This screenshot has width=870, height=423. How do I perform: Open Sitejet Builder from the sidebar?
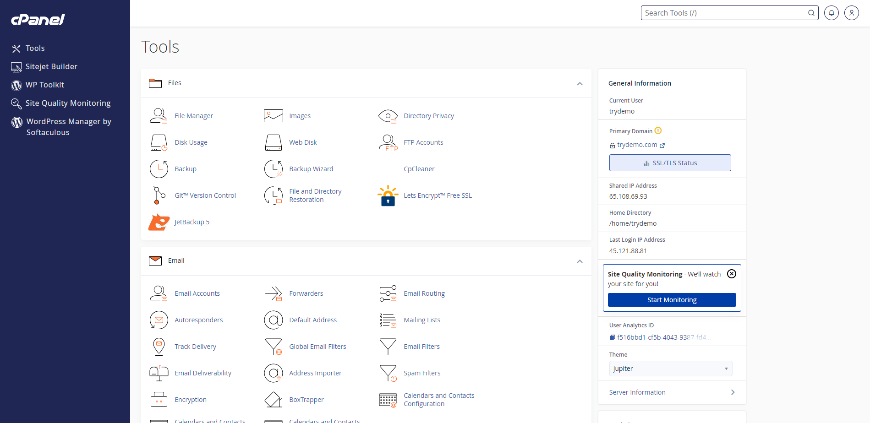tap(44, 66)
